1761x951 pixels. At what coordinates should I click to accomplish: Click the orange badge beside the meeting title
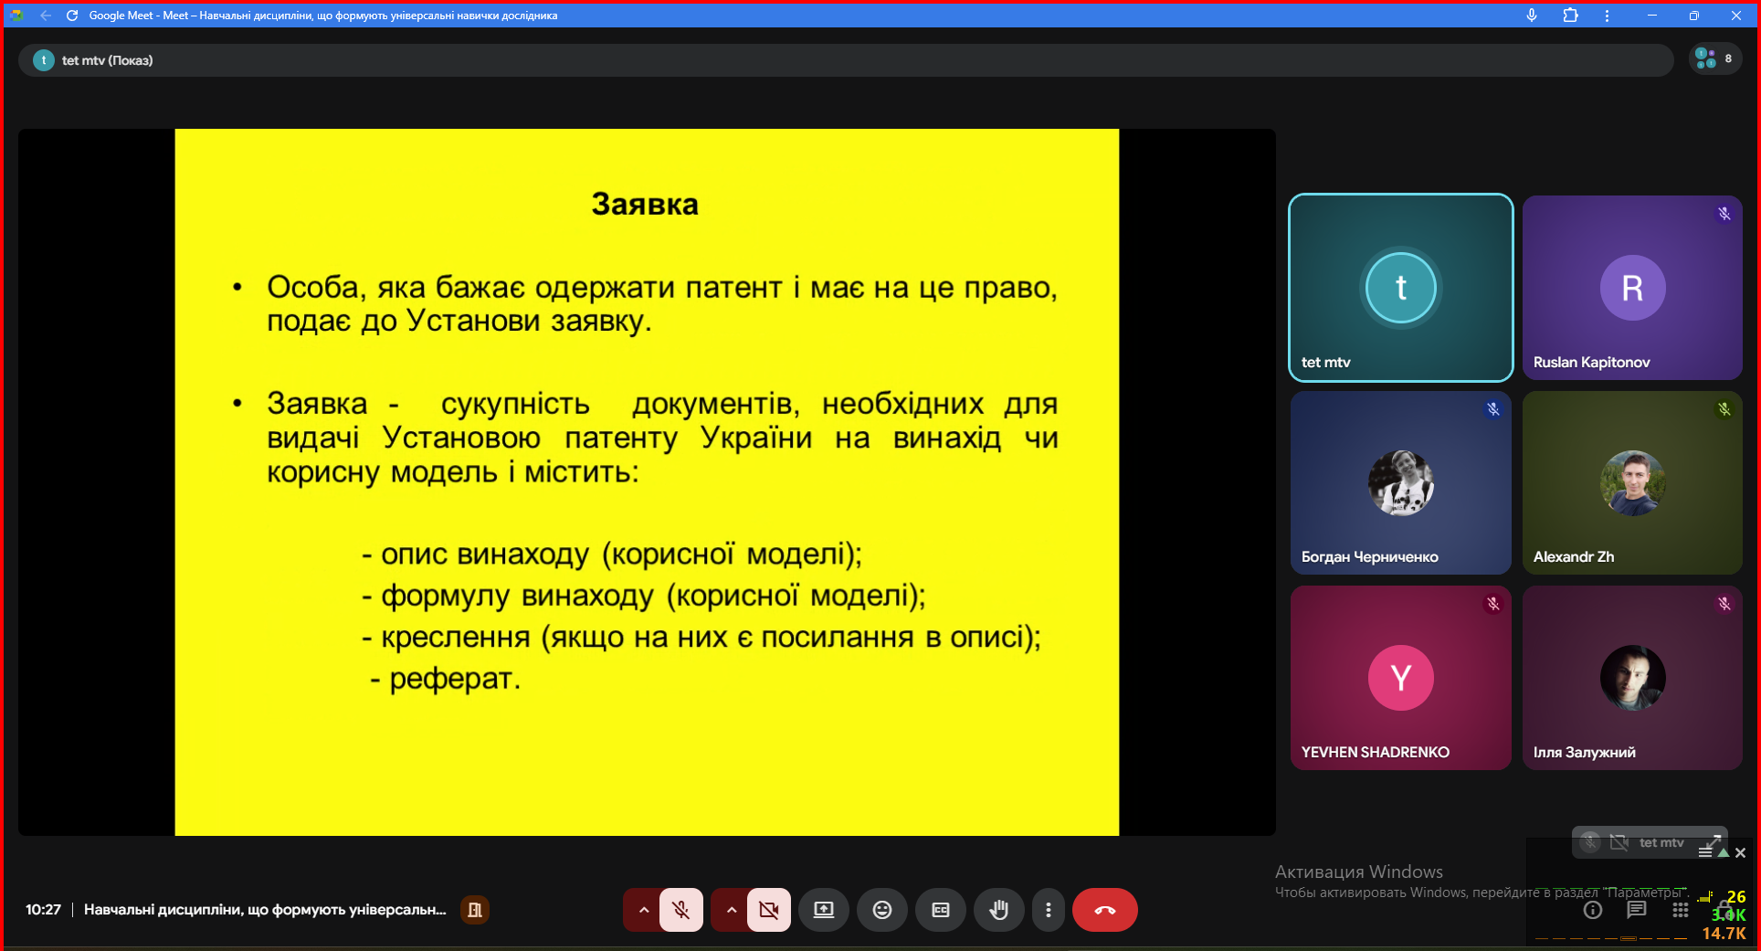coord(475,910)
